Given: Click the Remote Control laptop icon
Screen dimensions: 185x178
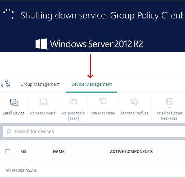Looking at the screenshot, I should tap(43, 102).
